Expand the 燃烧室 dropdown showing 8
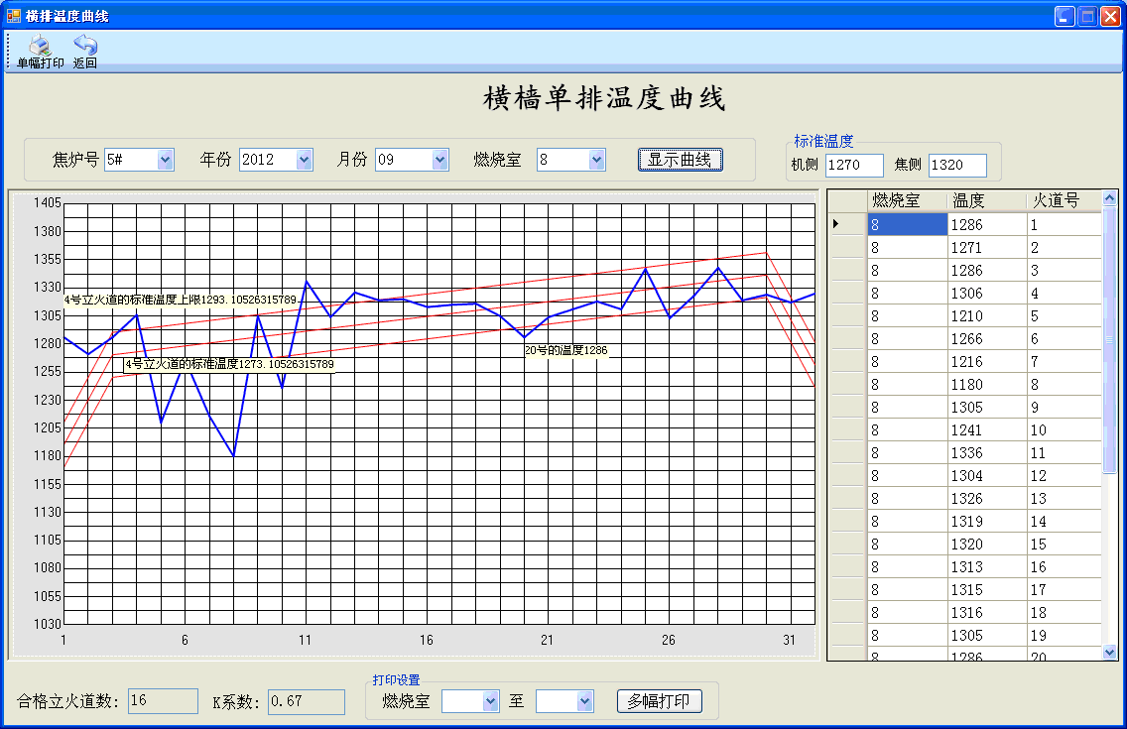Screen dimensions: 1127x729 (x=594, y=159)
